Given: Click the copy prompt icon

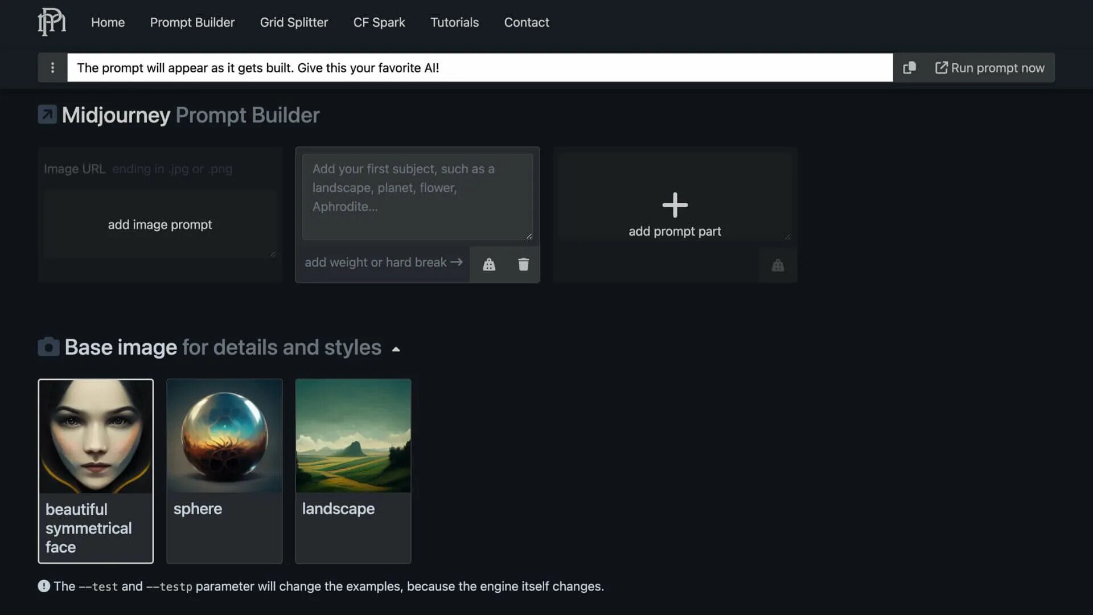Looking at the screenshot, I should pyautogui.click(x=909, y=67).
